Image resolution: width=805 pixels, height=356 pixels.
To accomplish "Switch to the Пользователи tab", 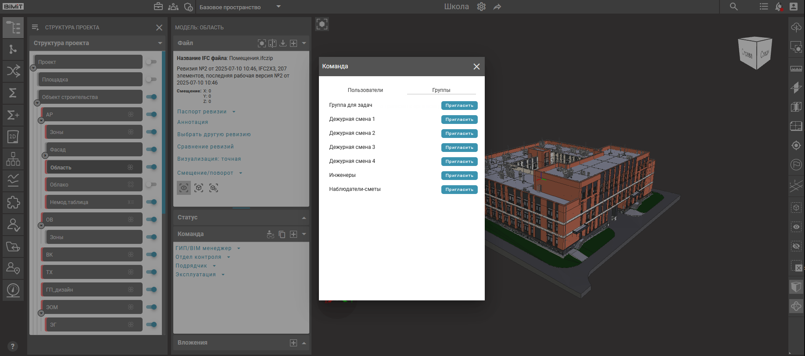I will tap(365, 90).
